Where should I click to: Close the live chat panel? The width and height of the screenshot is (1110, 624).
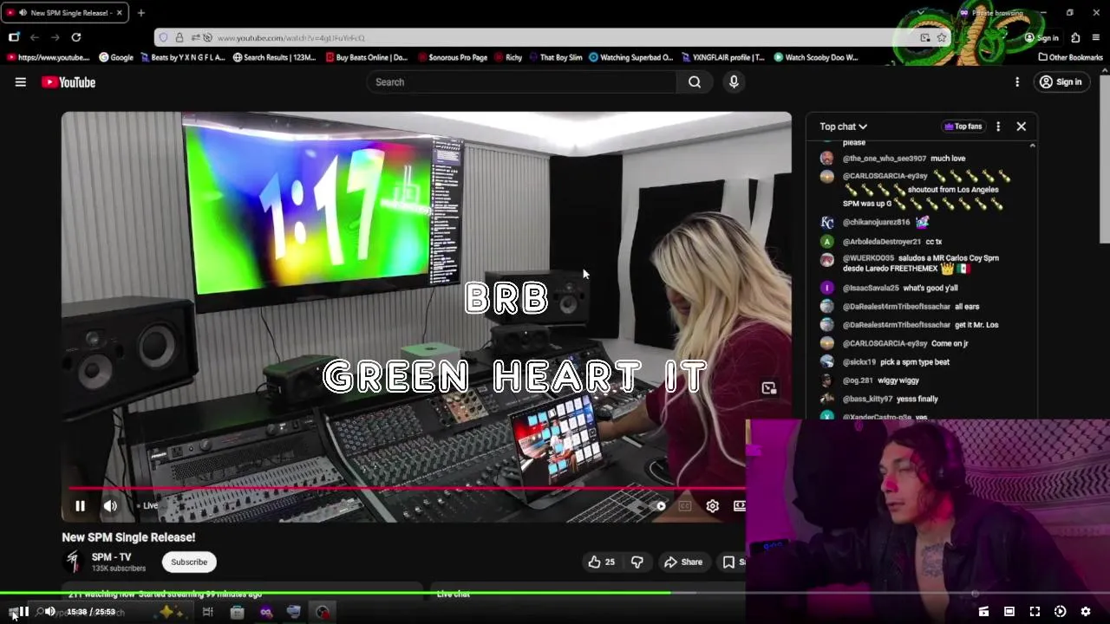[x=1022, y=127]
